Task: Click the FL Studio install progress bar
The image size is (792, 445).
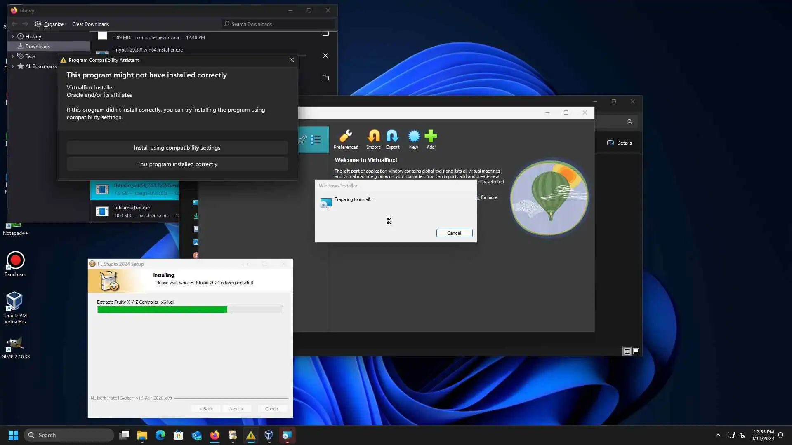Action: (x=190, y=309)
